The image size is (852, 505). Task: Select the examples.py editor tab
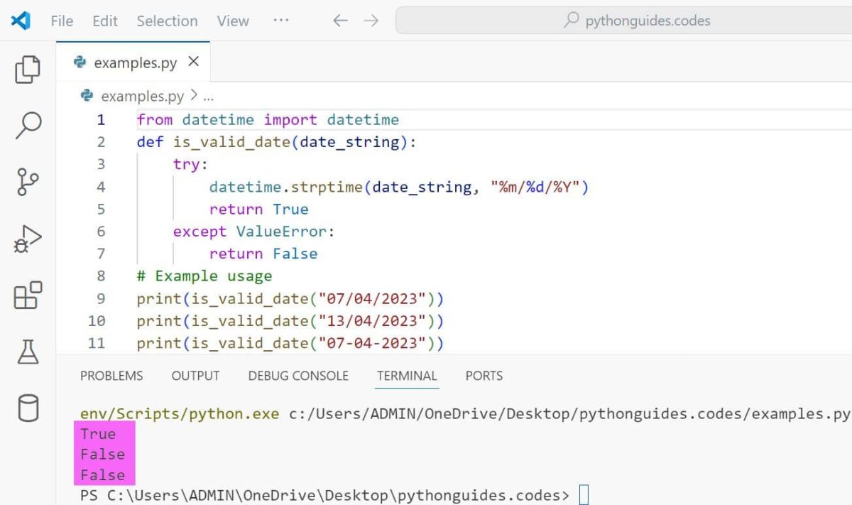click(133, 63)
